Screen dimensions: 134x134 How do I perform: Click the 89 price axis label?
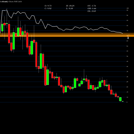[127, 20]
